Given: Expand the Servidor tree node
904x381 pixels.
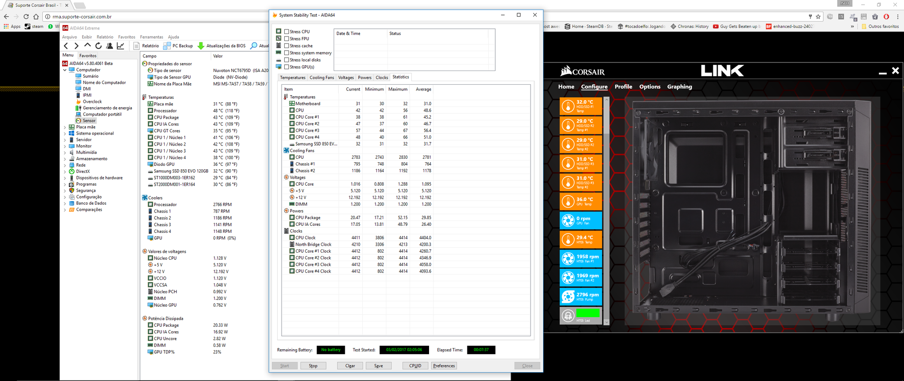Looking at the screenshot, I should pyautogui.click(x=65, y=140).
